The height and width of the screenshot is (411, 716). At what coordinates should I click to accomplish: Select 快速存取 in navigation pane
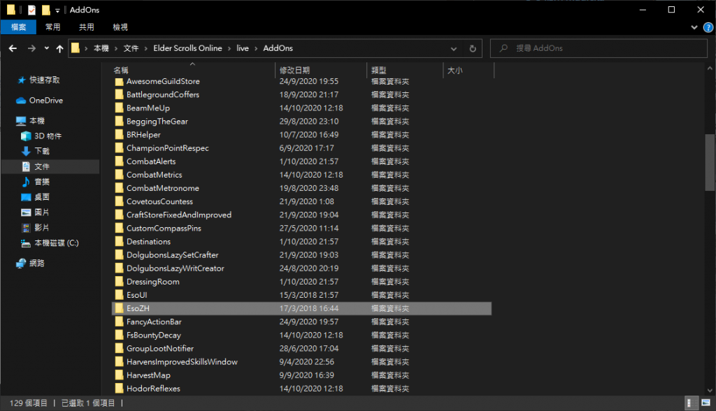[x=44, y=80]
